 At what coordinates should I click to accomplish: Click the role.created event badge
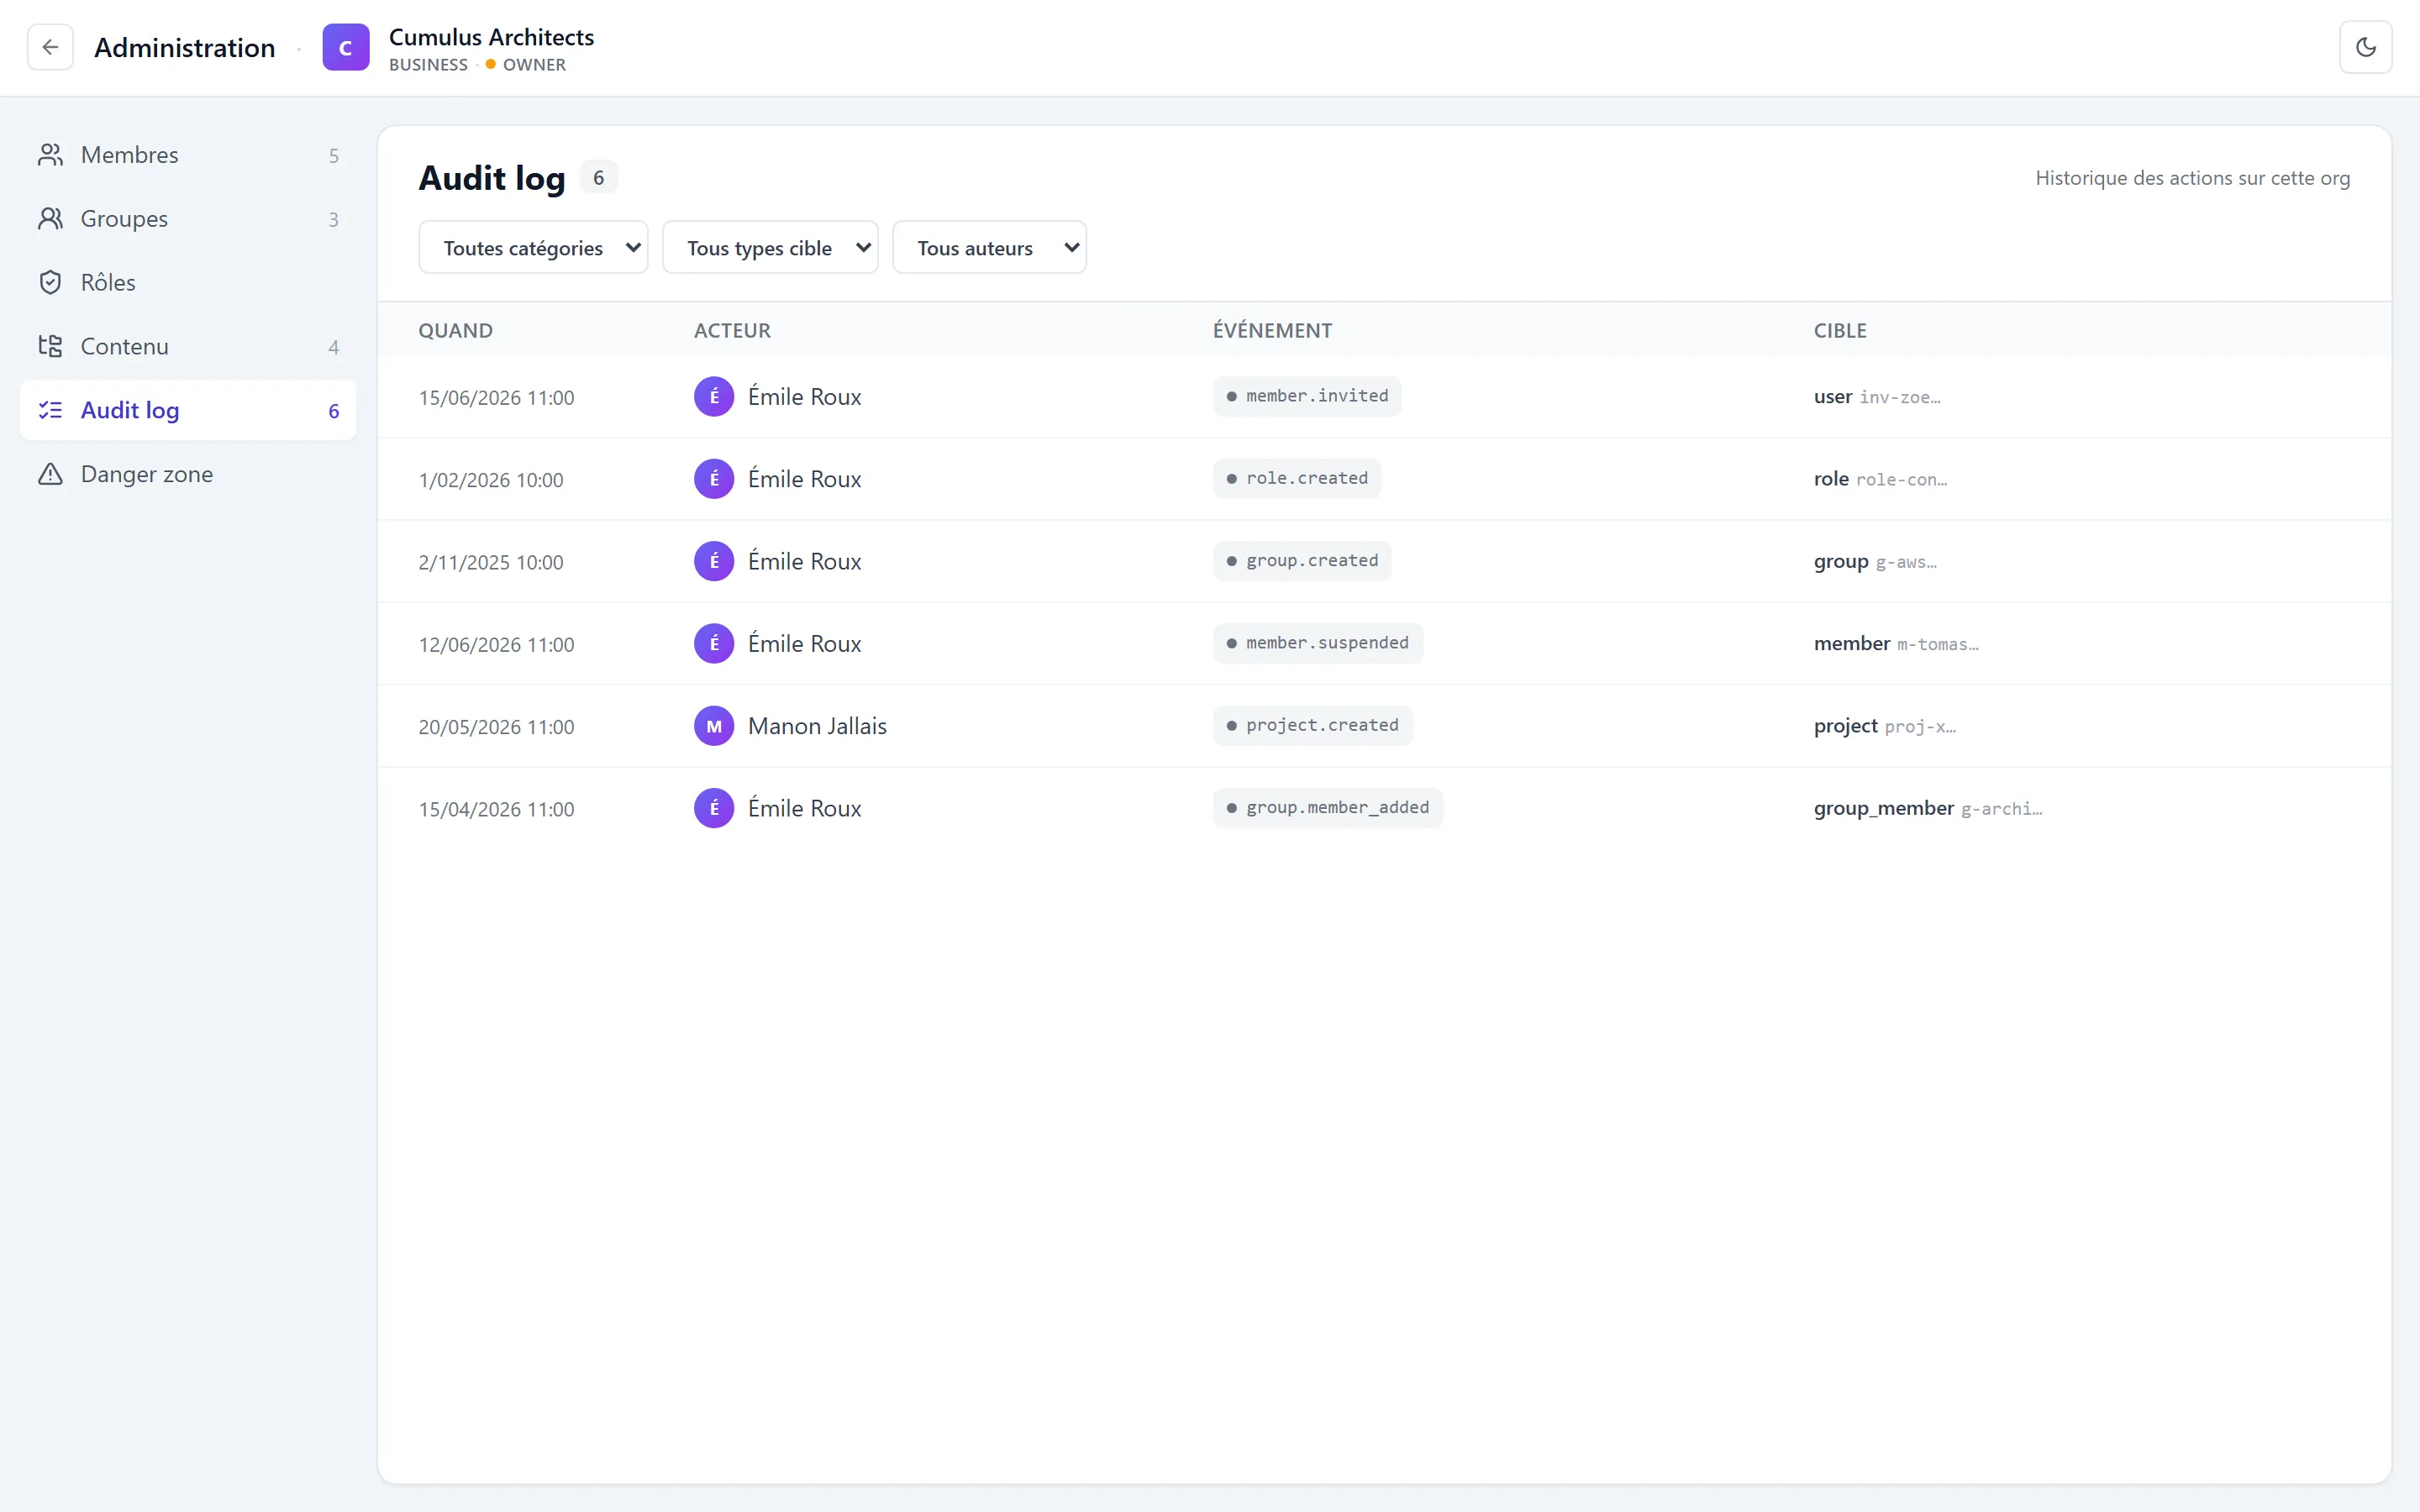tap(1297, 478)
